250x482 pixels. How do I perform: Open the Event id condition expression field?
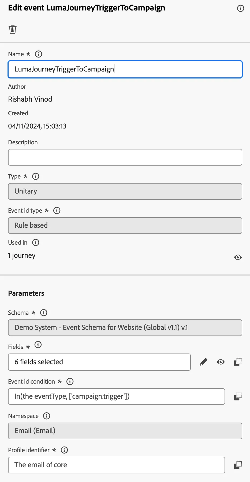pyautogui.click(x=117, y=397)
